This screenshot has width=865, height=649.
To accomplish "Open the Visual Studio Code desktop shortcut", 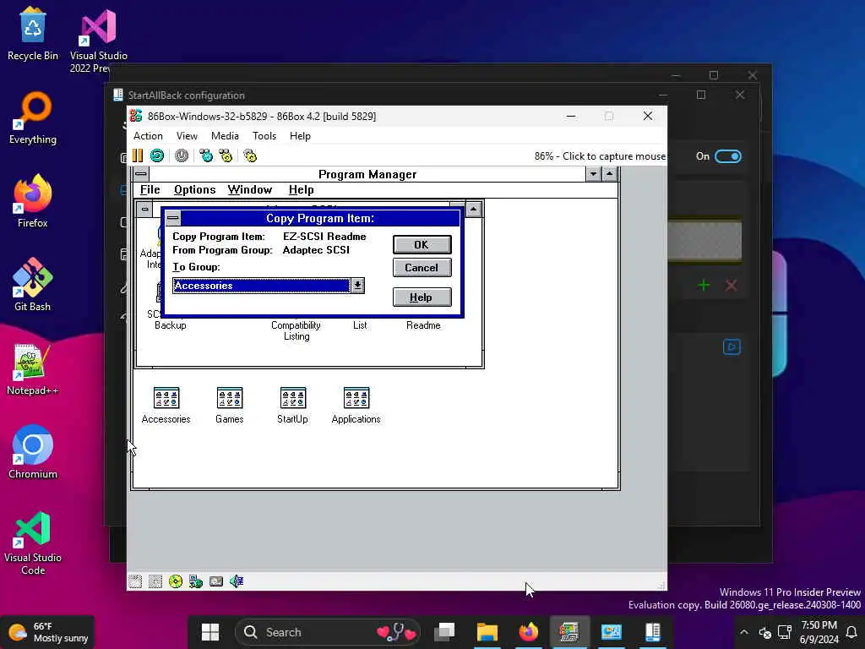I will click(x=33, y=543).
